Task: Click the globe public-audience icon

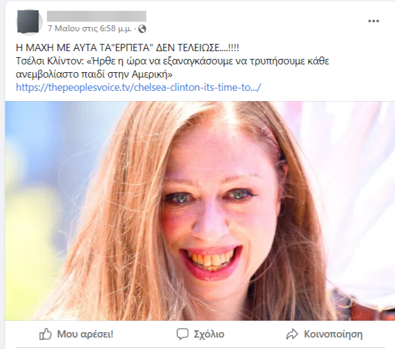Action: [x=142, y=29]
